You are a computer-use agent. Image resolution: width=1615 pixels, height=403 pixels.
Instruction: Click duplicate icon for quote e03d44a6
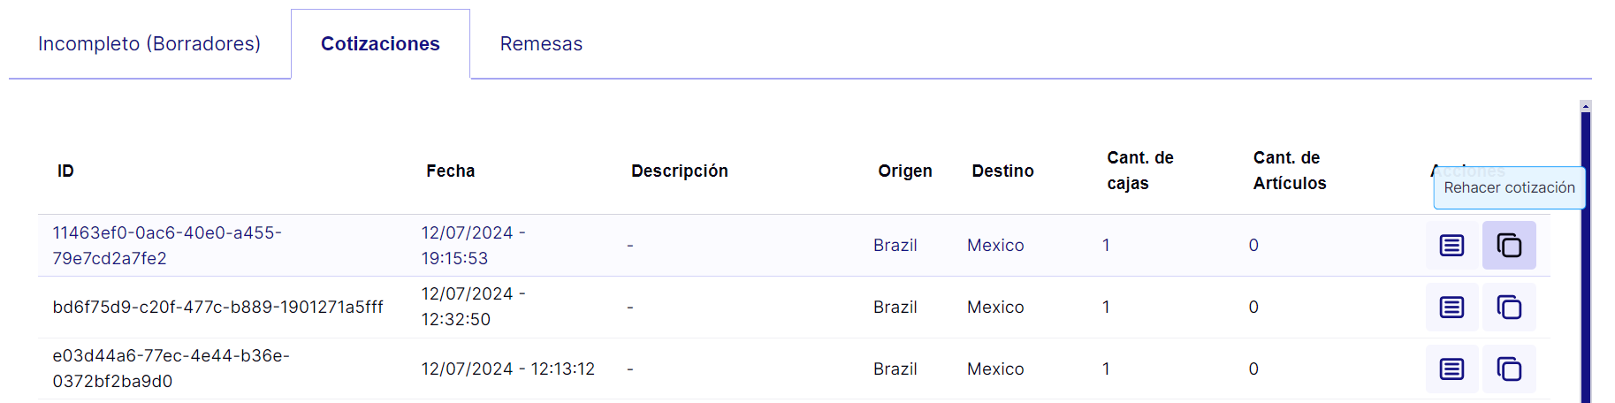point(1509,369)
